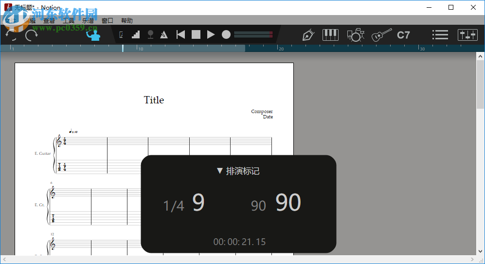This screenshot has width=485, height=264.
Task: Toggle the metronome icon
Action: pos(164,34)
